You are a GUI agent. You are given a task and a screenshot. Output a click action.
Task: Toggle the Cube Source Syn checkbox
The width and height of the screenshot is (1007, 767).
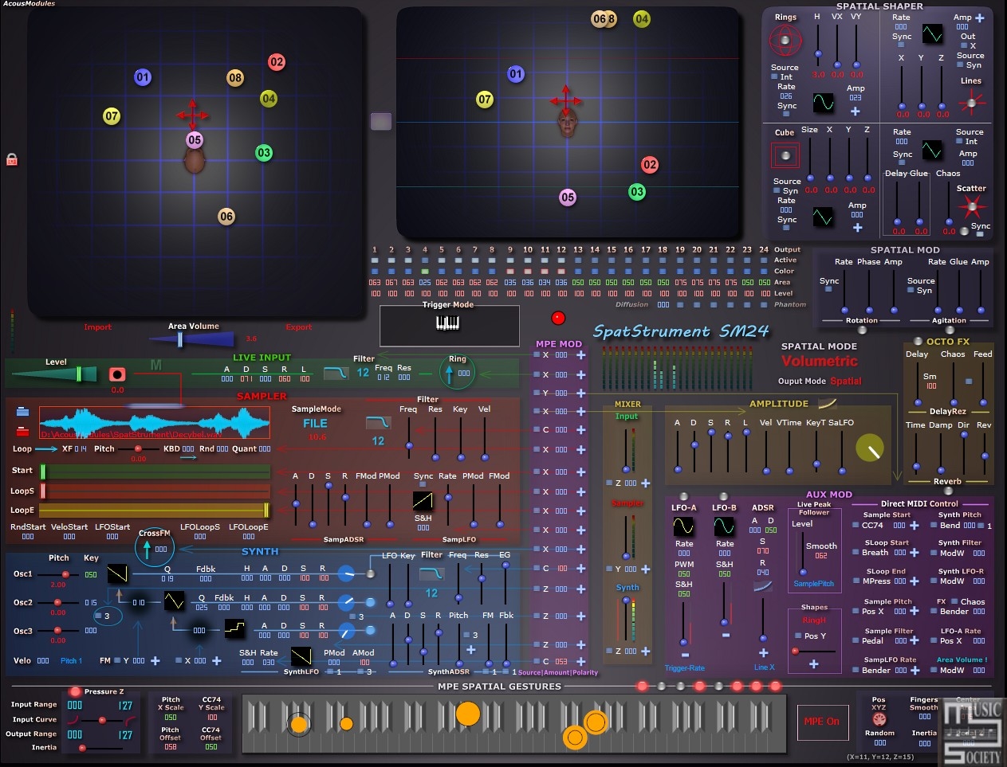coord(777,191)
